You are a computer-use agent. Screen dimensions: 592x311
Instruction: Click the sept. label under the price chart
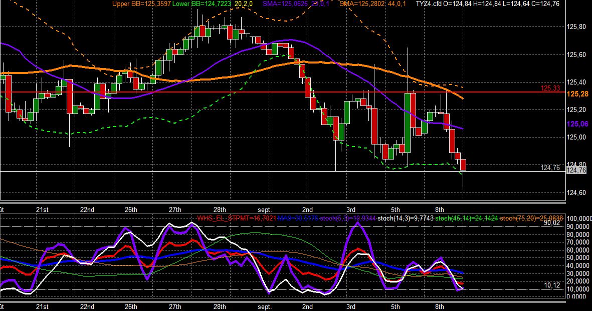[265, 209]
